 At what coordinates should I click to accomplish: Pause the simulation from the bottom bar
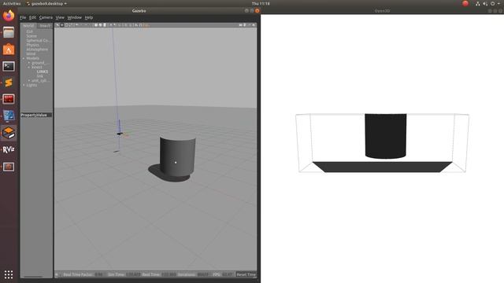pyautogui.click(x=56, y=274)
